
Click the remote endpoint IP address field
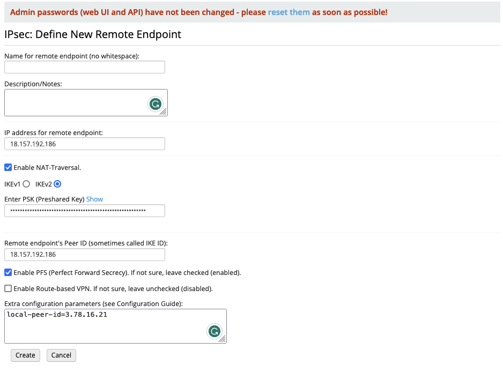click(85, 144)
